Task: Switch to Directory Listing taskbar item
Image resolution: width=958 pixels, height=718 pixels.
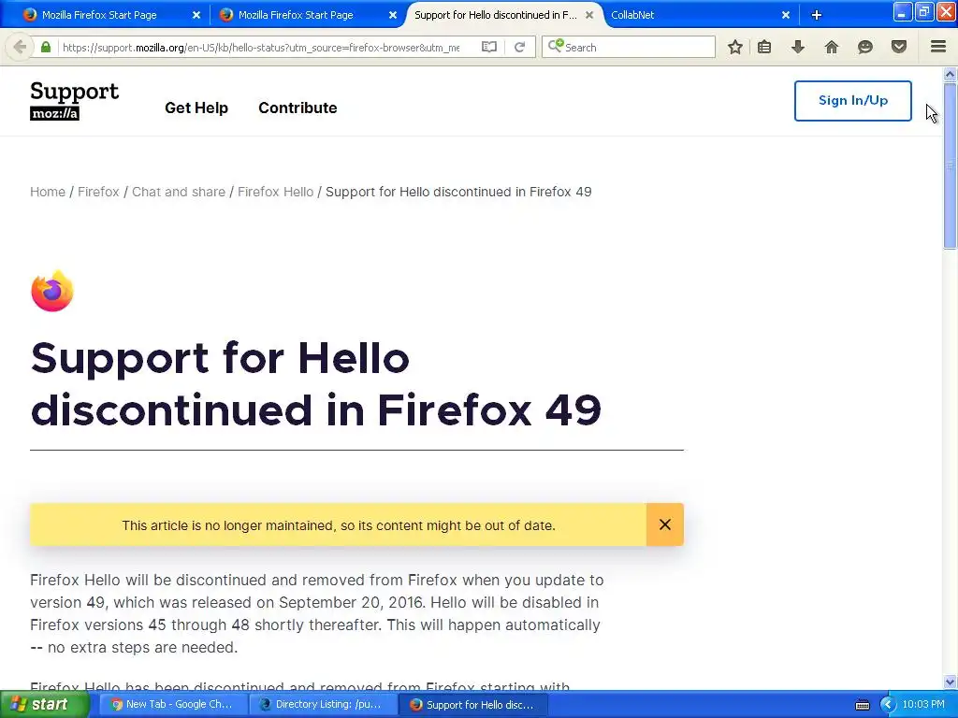Action: (322, 705)
